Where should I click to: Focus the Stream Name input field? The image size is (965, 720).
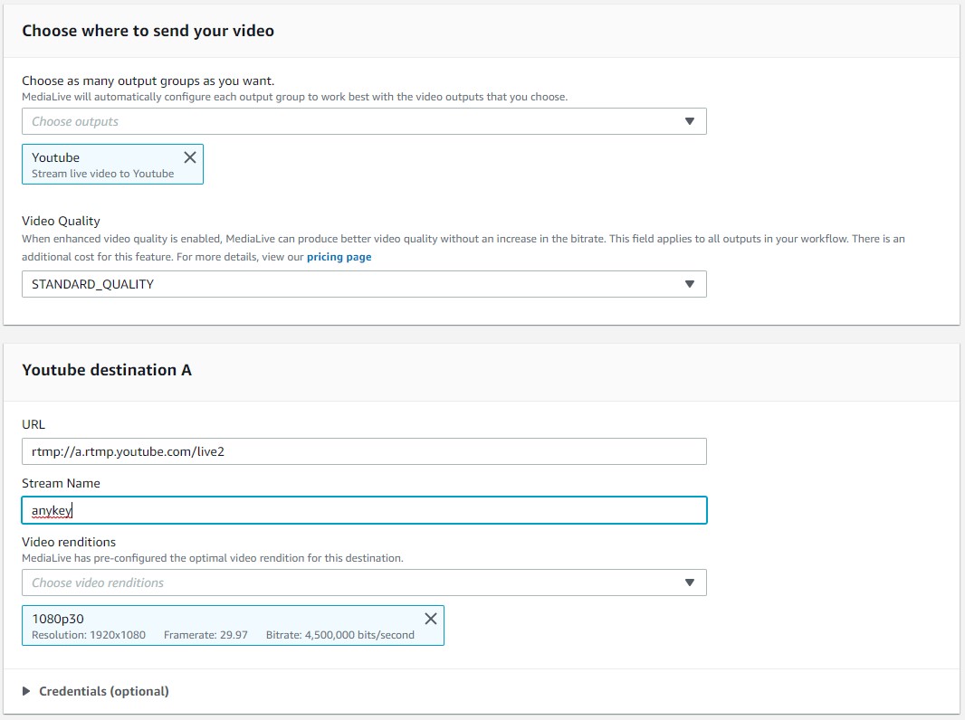(x=364, y=510)
